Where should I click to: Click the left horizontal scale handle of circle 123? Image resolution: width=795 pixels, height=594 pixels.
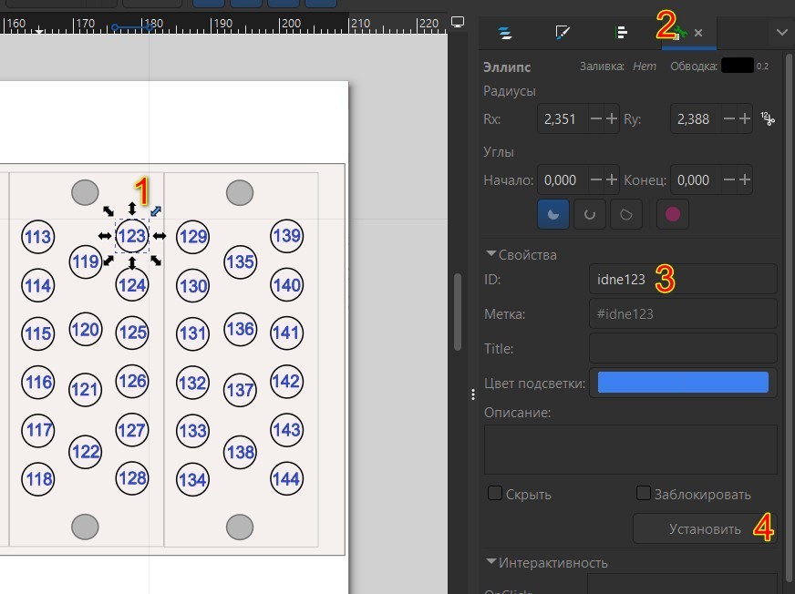click(x=105, y=236)
